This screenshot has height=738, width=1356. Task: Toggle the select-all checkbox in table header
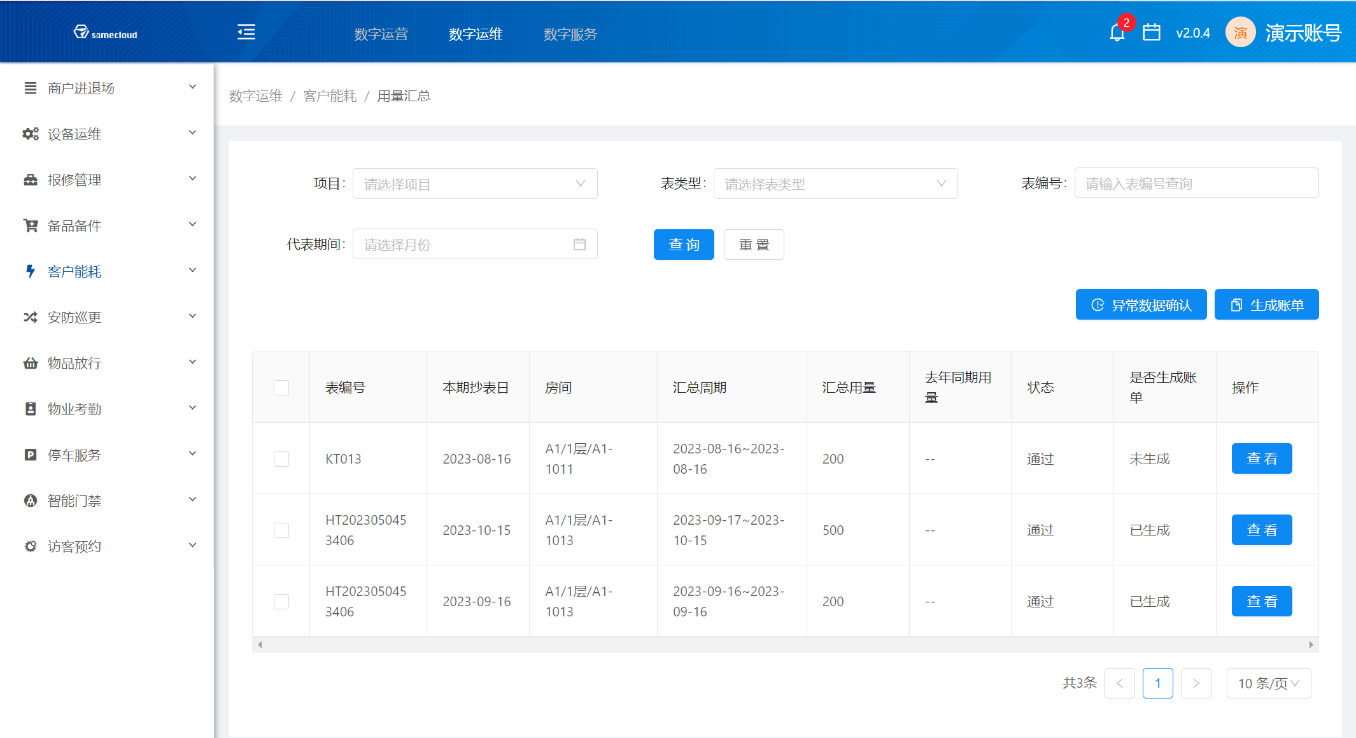281,388
